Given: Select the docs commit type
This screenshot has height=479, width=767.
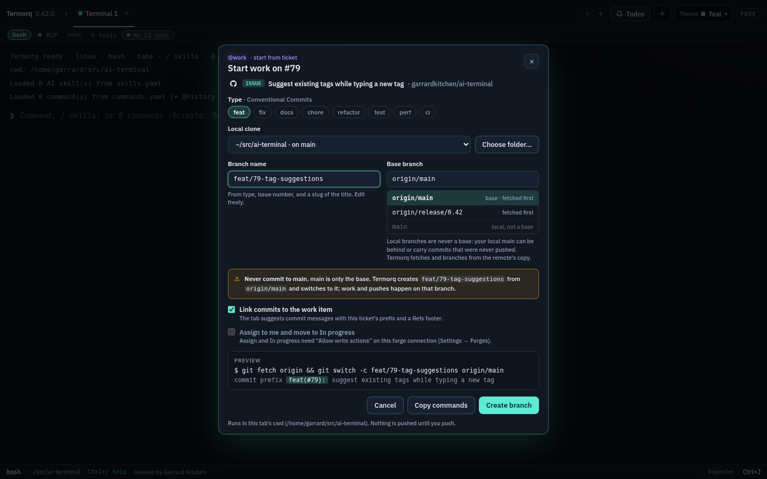Looking at the screenshot, I should 287,112.
